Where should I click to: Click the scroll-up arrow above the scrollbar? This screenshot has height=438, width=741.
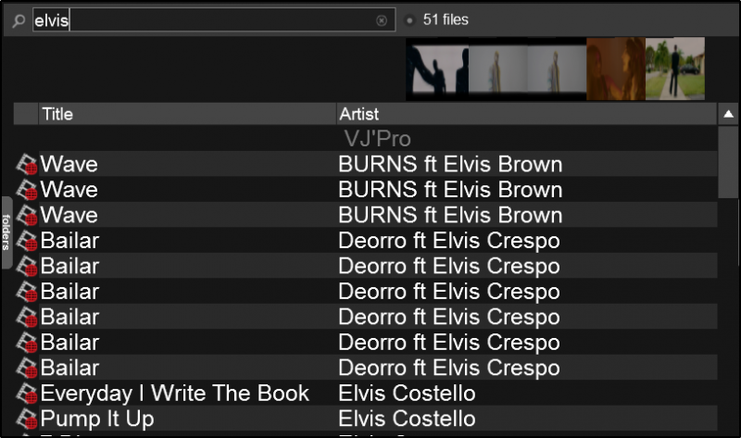tap(728, 114)
